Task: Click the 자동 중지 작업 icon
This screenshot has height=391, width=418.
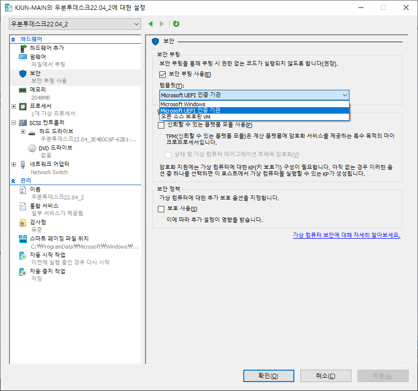Action: 23,272
